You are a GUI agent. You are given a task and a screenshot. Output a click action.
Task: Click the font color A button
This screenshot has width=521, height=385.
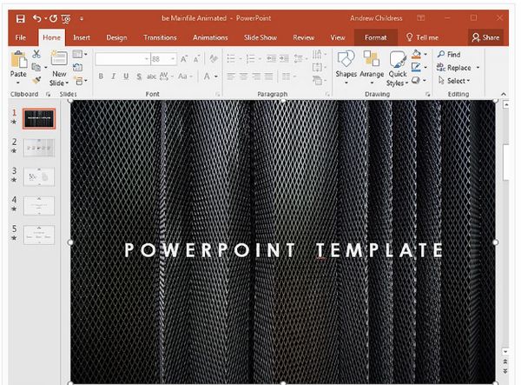(207, 76)
